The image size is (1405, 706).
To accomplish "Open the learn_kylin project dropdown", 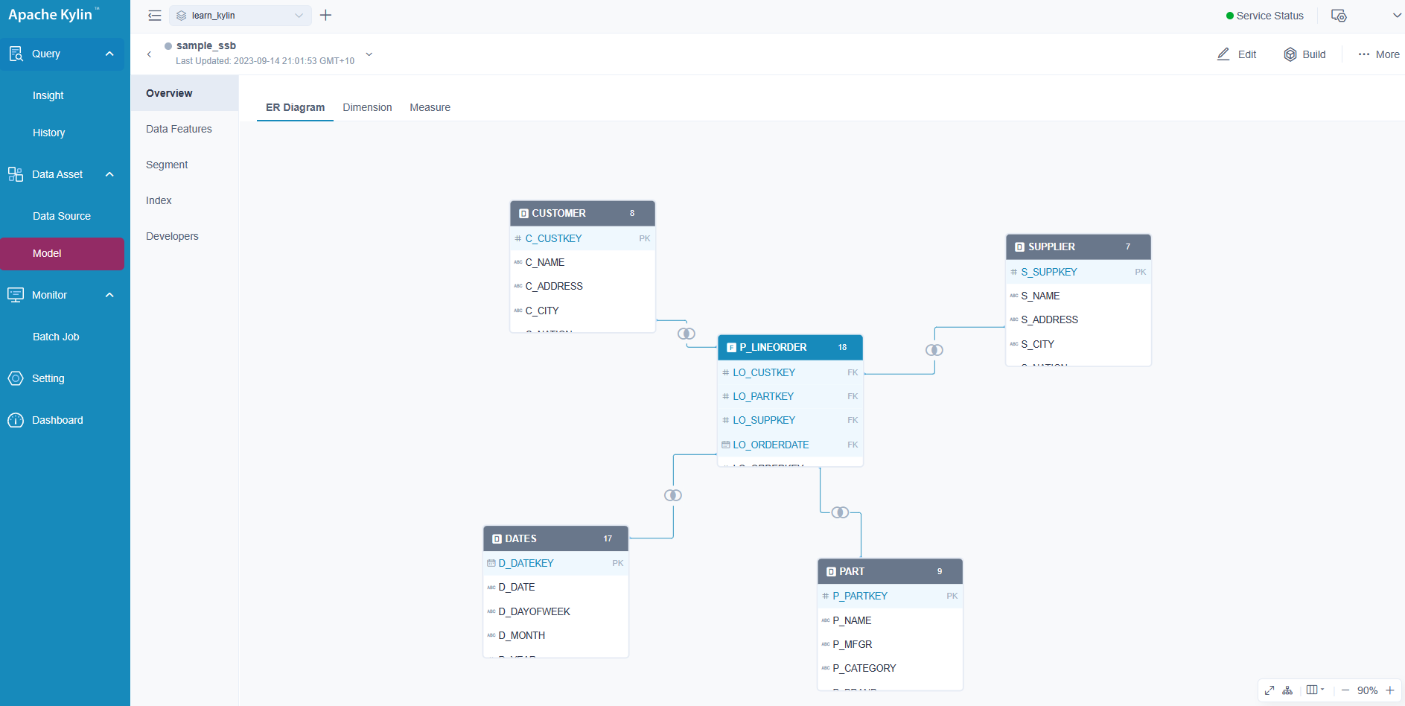I will (240, 16).
